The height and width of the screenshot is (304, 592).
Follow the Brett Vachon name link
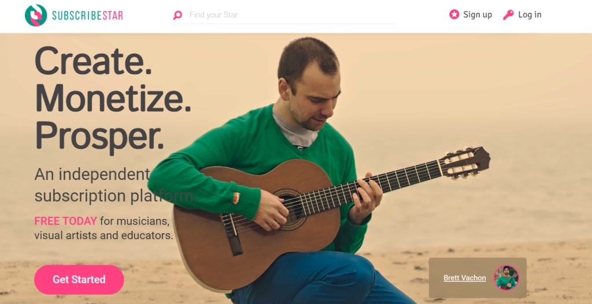pyautogui.click(x=465, y=278)
